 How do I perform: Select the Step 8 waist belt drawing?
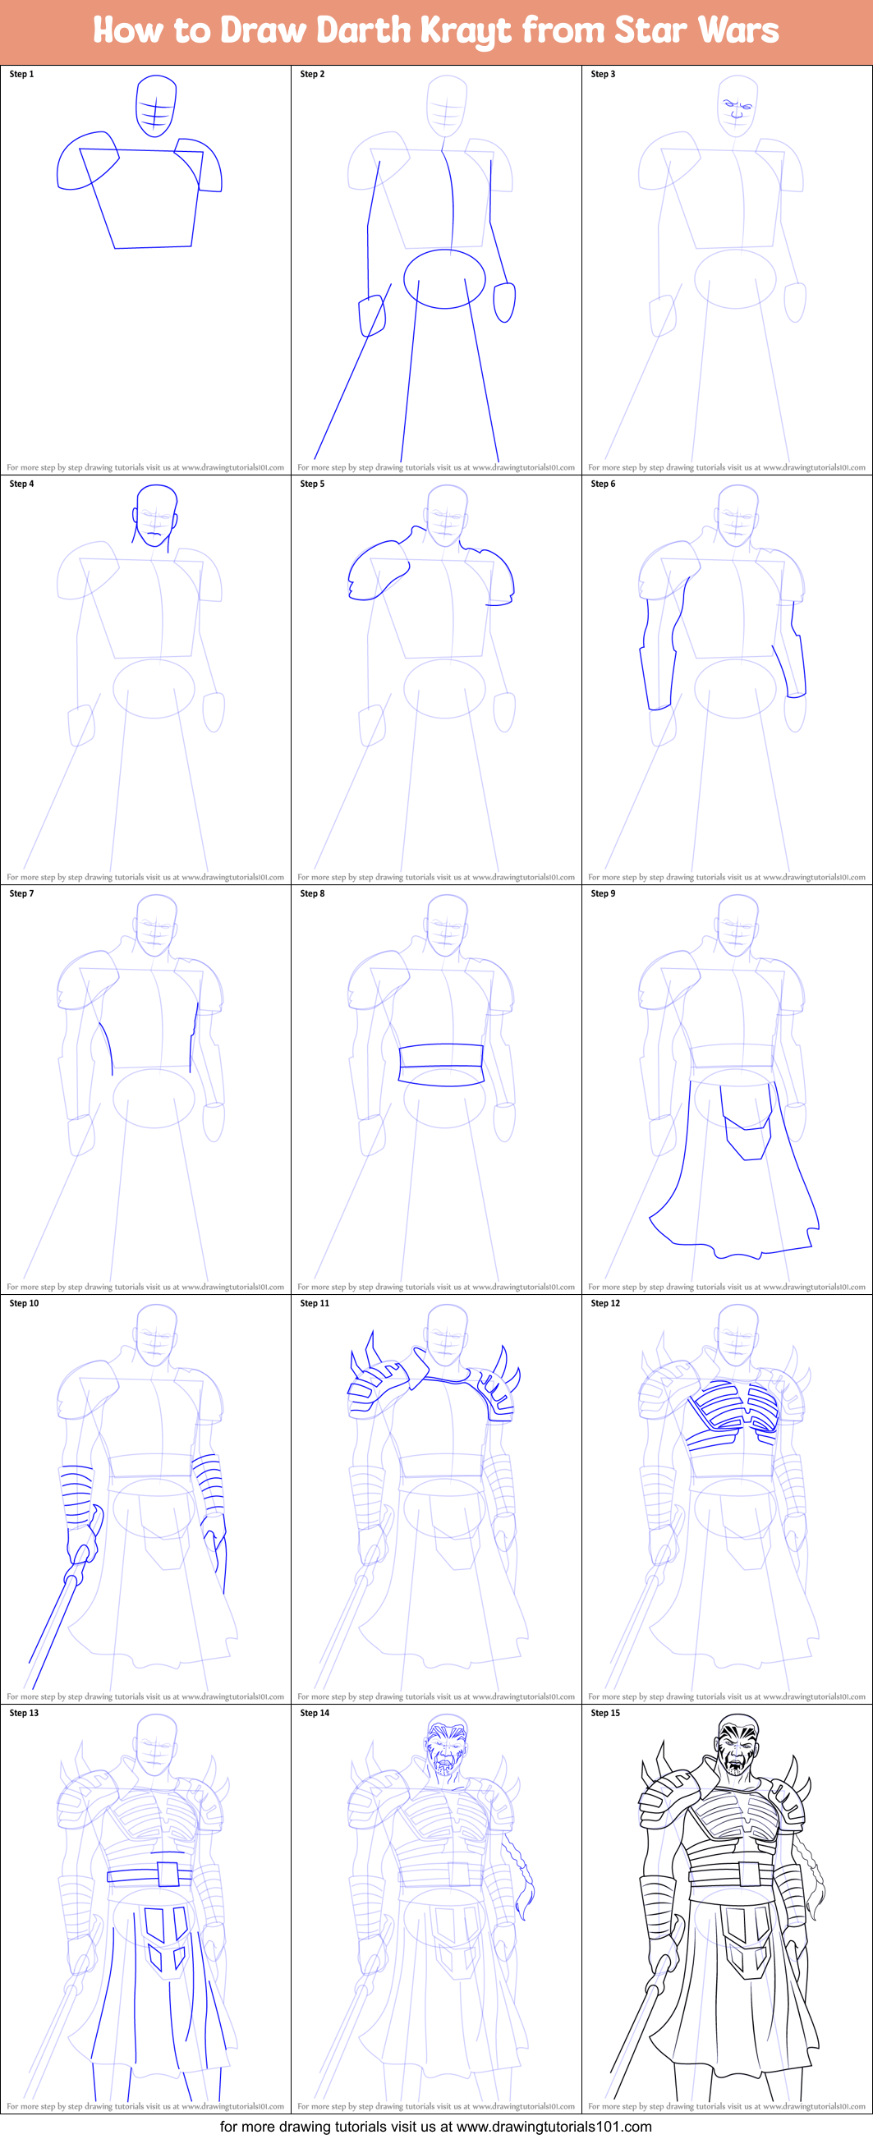click(x=436, y=1086)
